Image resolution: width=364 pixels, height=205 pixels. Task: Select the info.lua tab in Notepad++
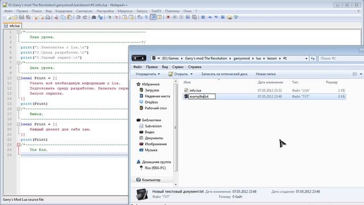coord(13,26)
